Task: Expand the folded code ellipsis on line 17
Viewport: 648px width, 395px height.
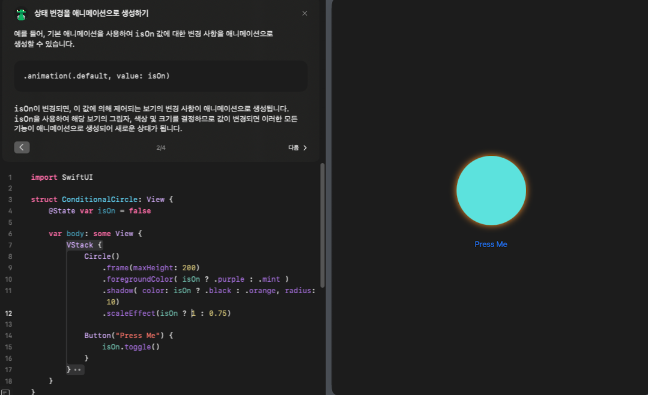Action: 77,370
